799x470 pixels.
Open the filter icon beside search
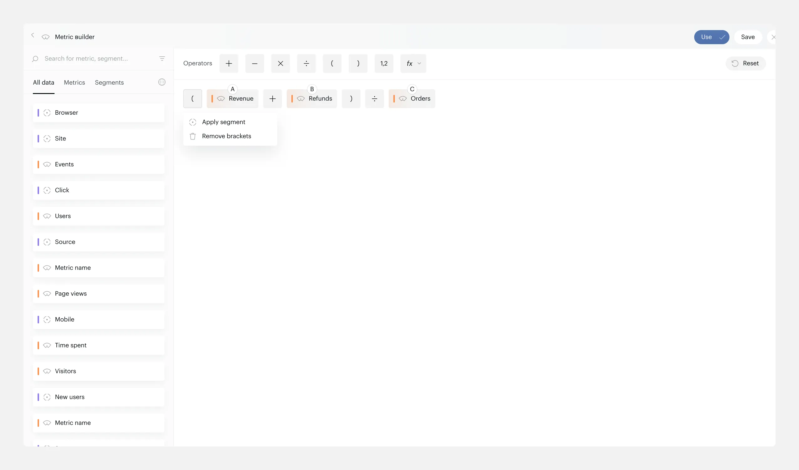[x=162, y=59]
